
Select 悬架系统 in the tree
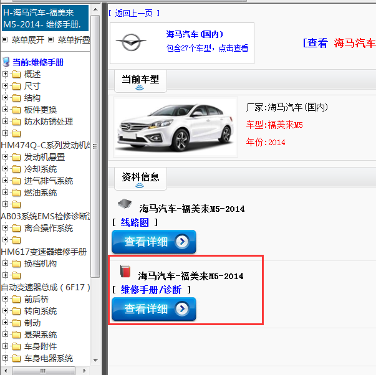click(41, 335)
